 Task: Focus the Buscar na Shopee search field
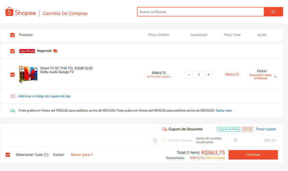pos(201,12)
